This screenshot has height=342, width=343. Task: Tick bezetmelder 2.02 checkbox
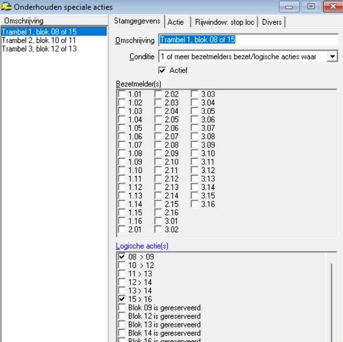pyautogui.click(x=158, y=94)
